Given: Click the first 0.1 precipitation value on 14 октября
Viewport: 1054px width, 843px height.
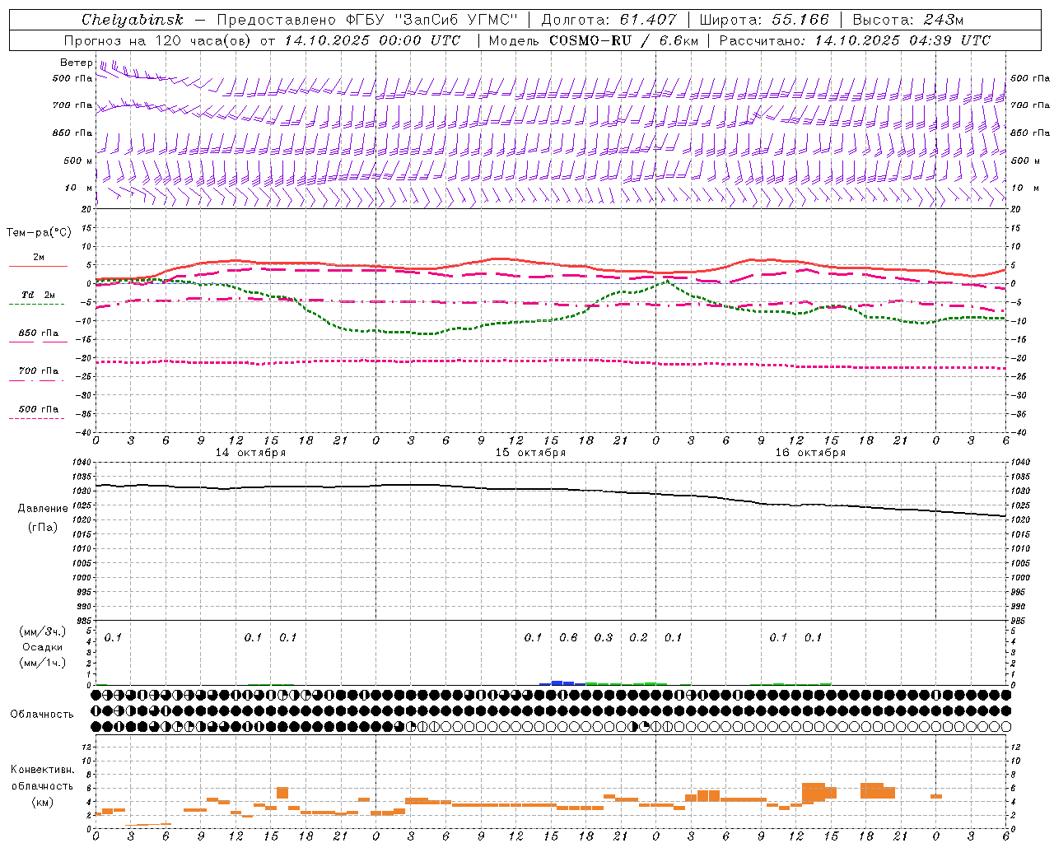Looking at the screenshot, I should coord(113,637).
